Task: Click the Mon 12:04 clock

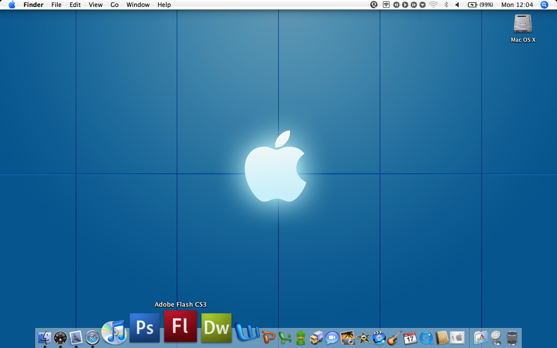Action: click(517, 5)
